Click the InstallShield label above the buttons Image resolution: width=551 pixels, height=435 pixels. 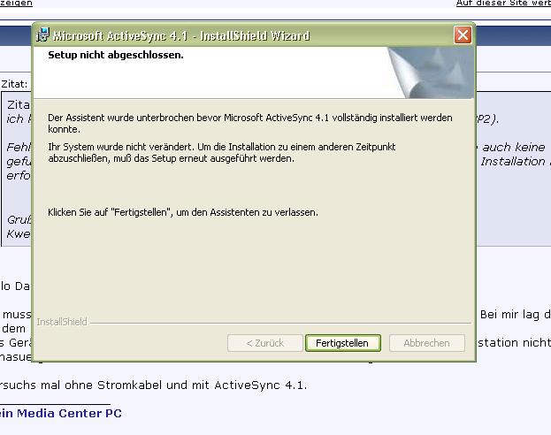(x=62, y=322)
